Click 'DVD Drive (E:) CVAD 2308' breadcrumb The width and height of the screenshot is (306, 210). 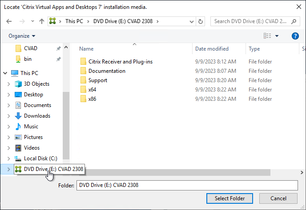click(123, 21)
